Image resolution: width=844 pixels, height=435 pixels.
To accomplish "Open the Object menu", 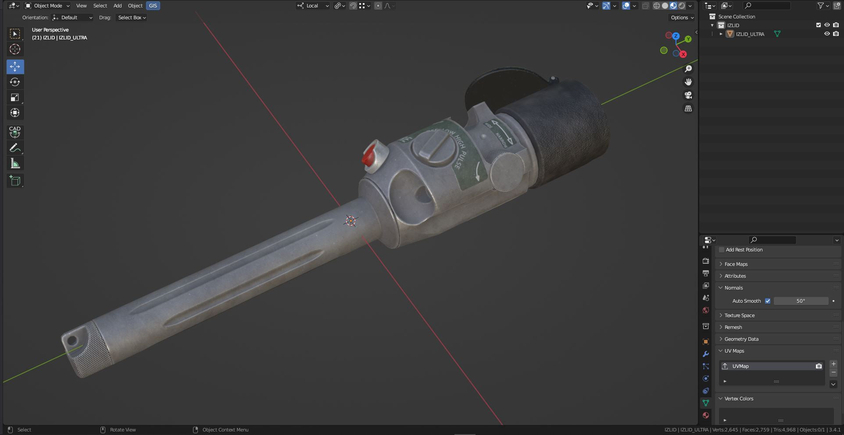I will coord(135,6).
